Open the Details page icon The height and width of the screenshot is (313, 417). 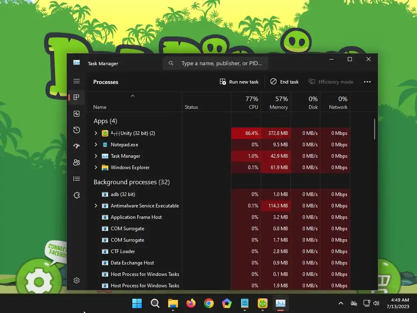click(77, 179)
